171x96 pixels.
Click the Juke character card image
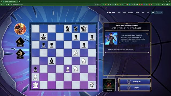click(111, 38)
